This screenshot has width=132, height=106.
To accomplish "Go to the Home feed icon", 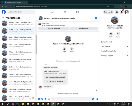I will [53, 12].
